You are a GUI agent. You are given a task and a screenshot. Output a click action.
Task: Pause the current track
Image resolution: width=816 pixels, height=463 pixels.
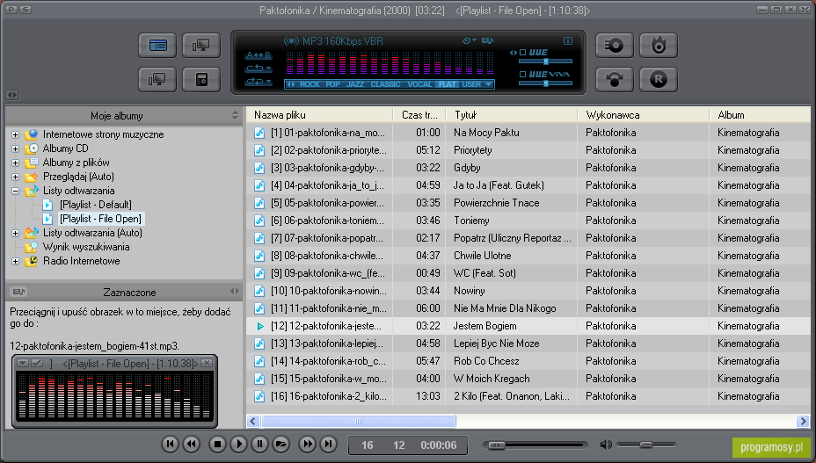pyautogui.click(x=259, y=445)
